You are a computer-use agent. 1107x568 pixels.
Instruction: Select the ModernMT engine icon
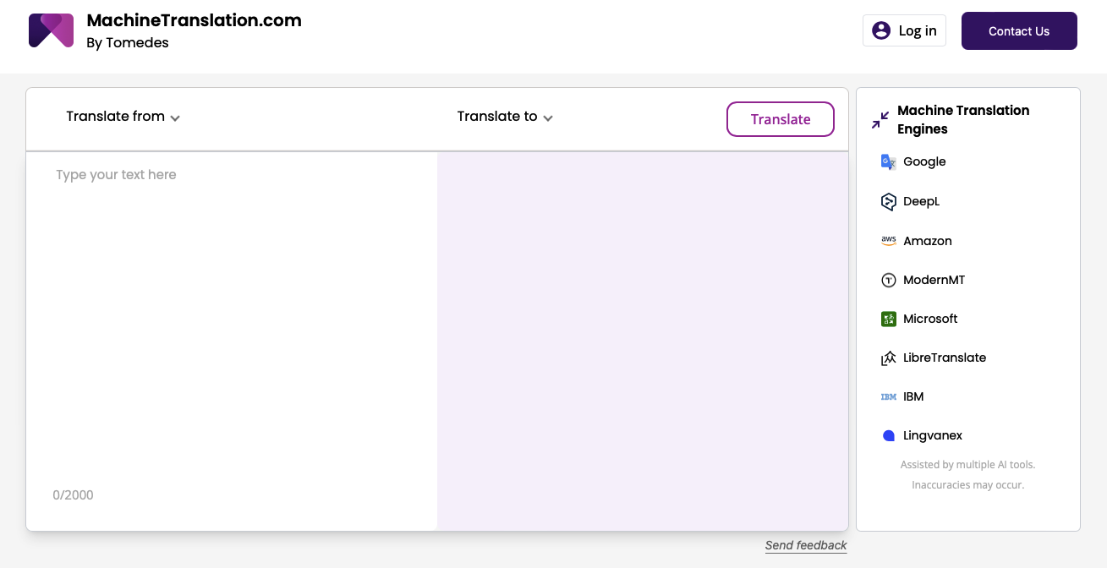tap(889, 280)
